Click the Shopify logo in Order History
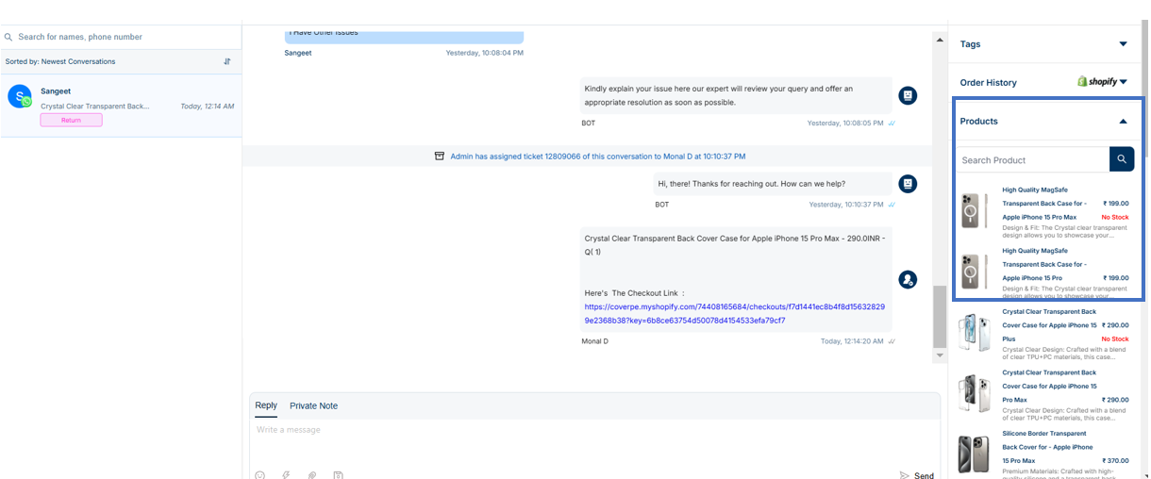Screen dimensions: 1151x479 1097,82
